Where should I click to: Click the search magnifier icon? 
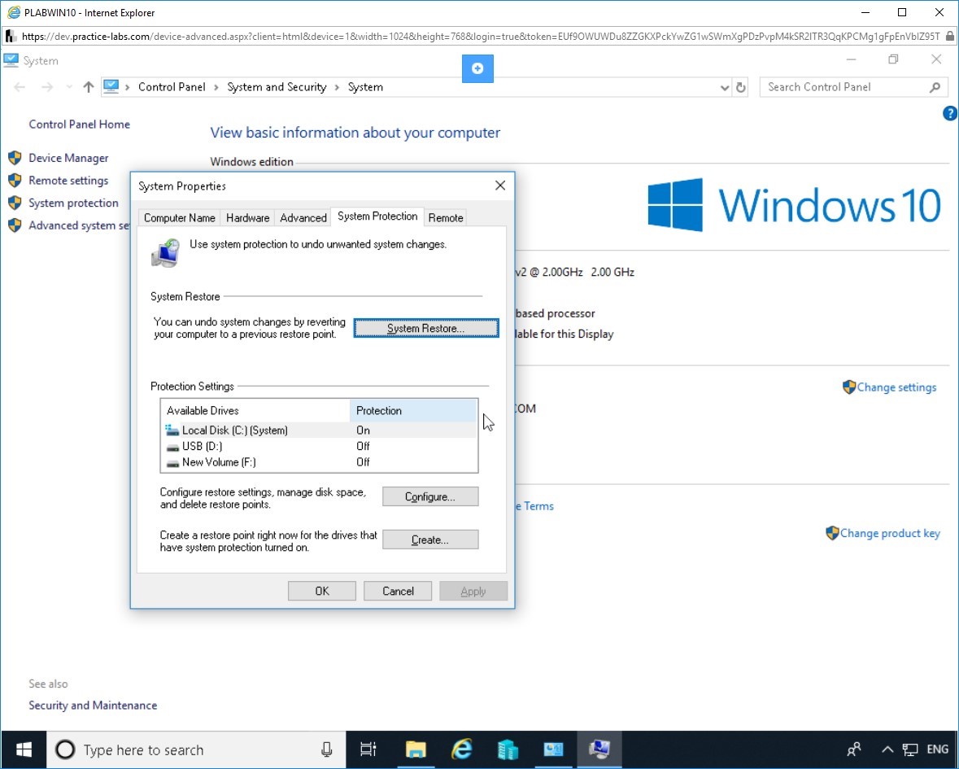[x=935, y=88]
